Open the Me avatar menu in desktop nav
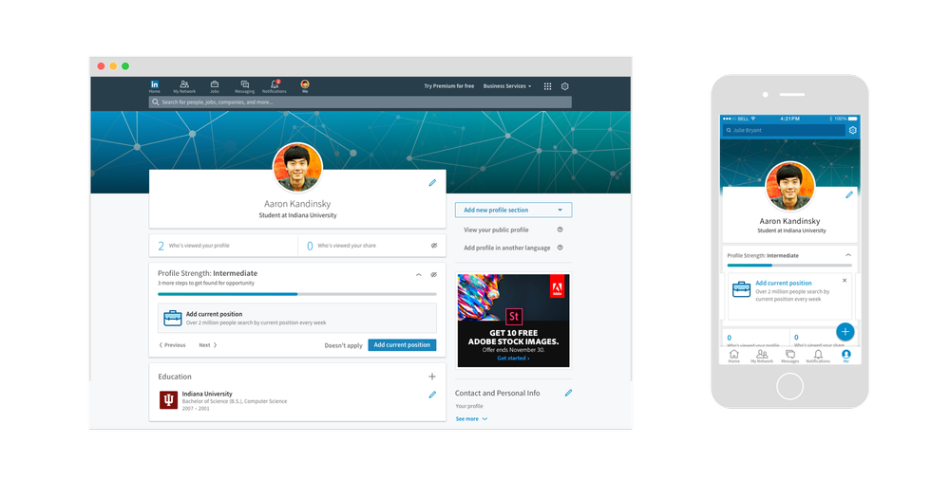Image resolution: width=950 pixels, height=479 pixels. (x=305, y=86)
